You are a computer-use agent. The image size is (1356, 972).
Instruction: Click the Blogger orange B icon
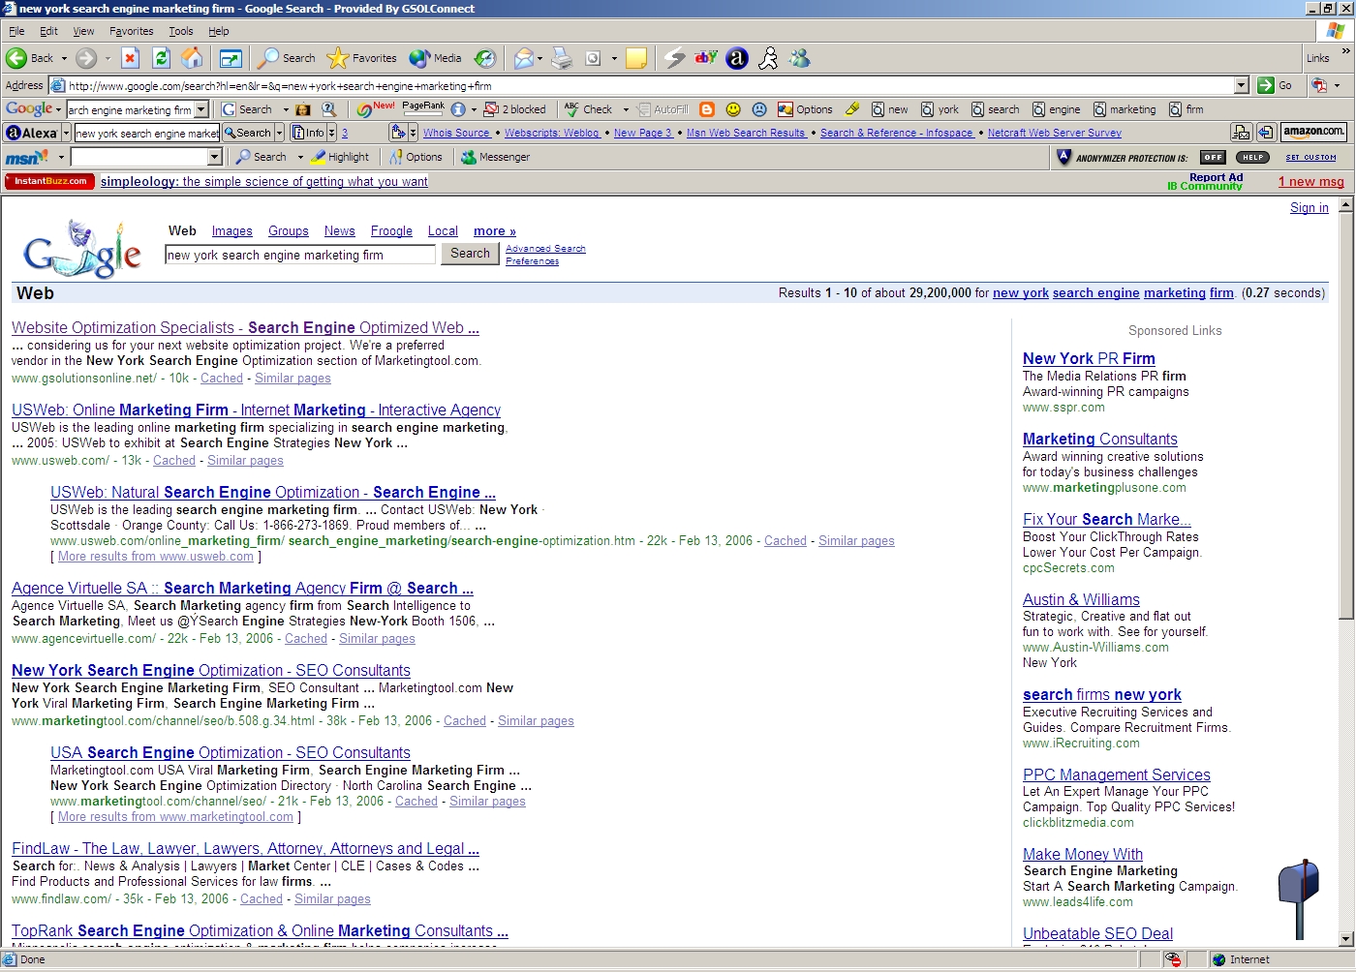pyautogui.click(x=707, y=109)
